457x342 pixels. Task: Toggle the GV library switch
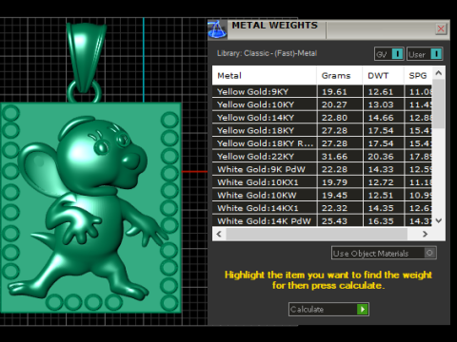click(388, 54)
